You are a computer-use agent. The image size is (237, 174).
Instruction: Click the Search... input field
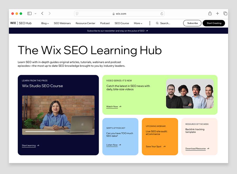point(165,23)
